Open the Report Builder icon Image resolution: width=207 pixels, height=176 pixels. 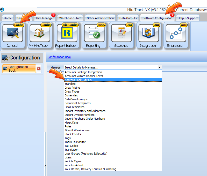(67, 33)
